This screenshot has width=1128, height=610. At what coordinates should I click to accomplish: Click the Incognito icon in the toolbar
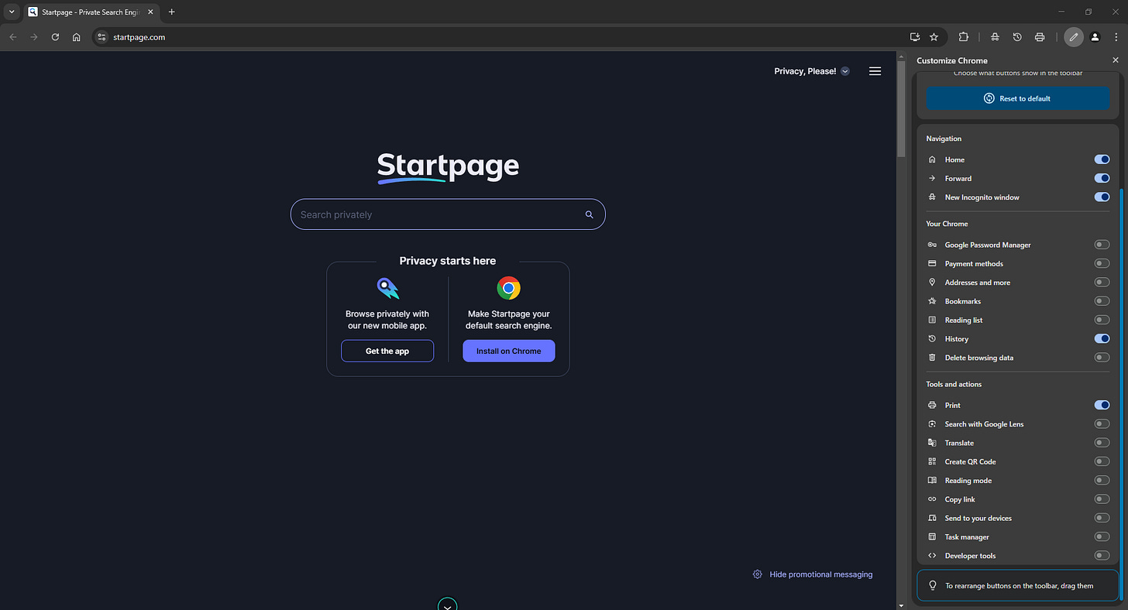tap(995, 36)
